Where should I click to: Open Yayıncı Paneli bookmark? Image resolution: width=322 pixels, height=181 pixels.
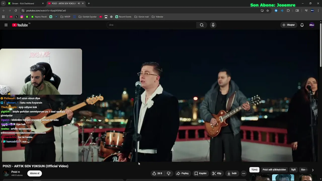[39, 17]
